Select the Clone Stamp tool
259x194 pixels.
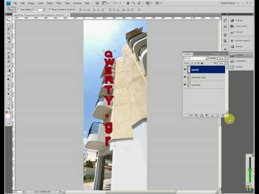pyautogui.click(x=9, y=57)
